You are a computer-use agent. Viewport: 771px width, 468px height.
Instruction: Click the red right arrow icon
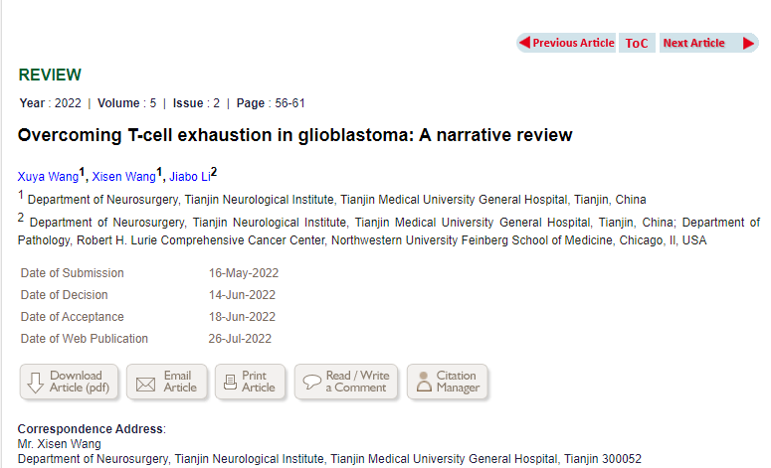[x=748, y=43]
